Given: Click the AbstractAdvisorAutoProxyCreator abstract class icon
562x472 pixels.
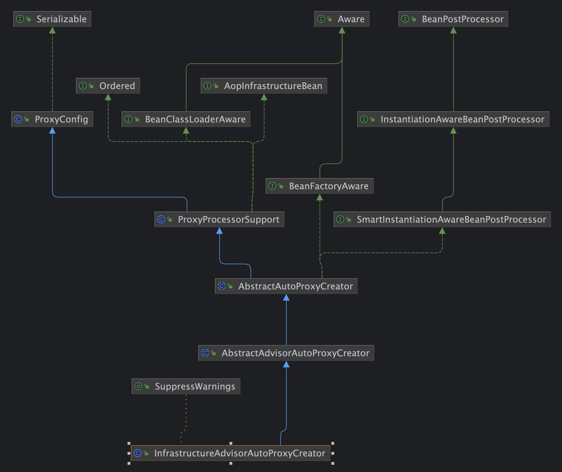Looking at the screenshot, I should coord(205,353).
